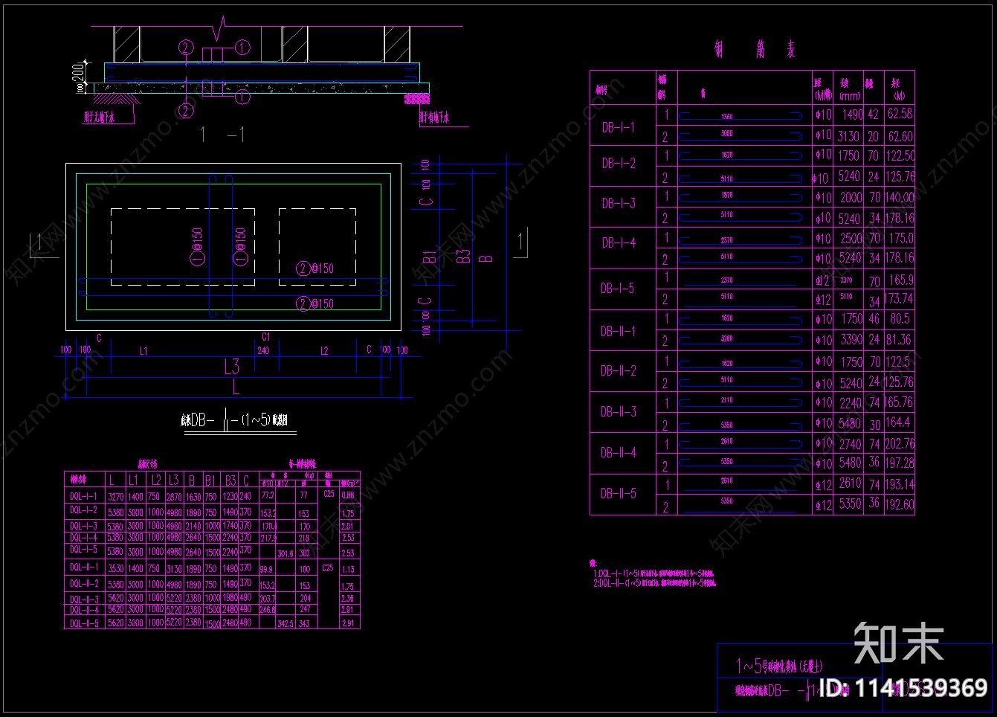Click the ID: 1141539369 text
997x717 pixels.
903,687
